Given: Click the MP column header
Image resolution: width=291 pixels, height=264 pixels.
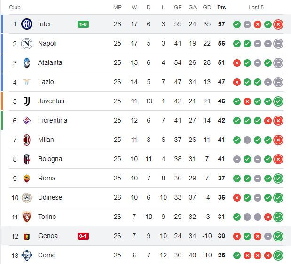Looking at the screenshot, I should (x=118, y=8).
